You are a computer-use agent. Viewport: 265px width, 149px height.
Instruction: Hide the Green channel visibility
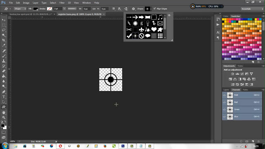pyautogui.click(x=224, y=109)
